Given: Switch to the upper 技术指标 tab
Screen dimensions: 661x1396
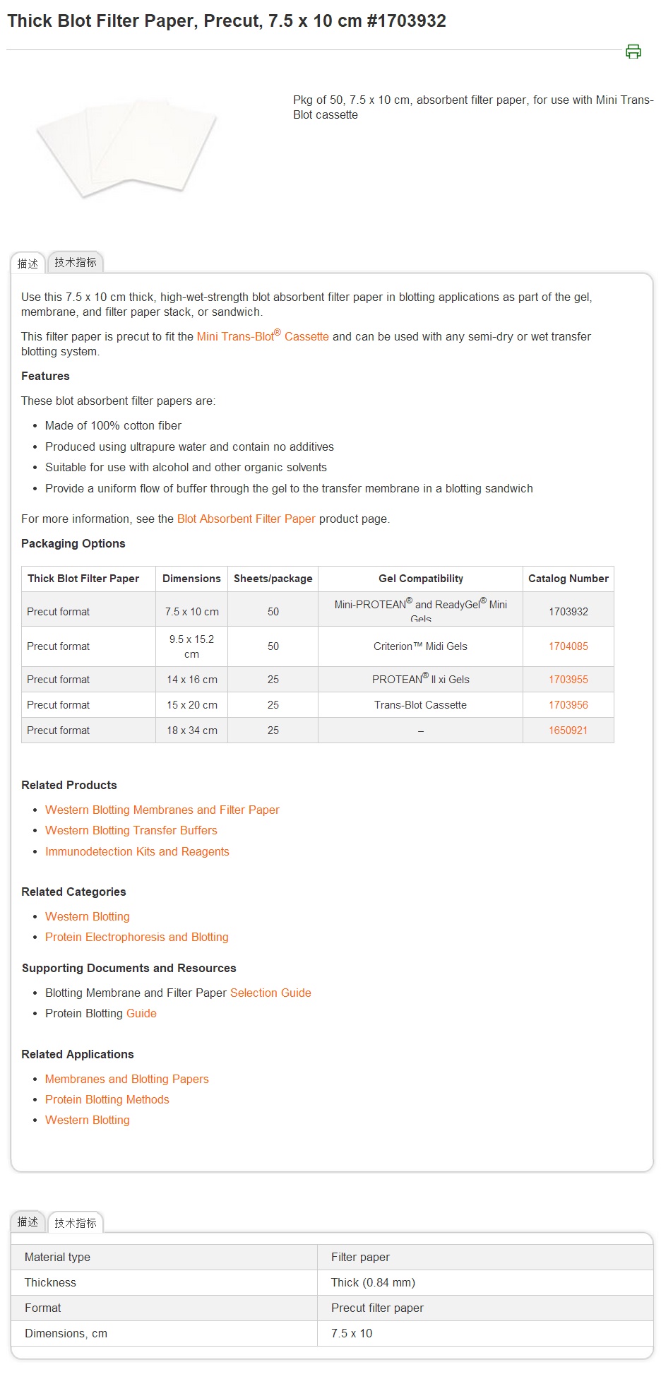Looking at the screenshot, I should tap(76, 263).
